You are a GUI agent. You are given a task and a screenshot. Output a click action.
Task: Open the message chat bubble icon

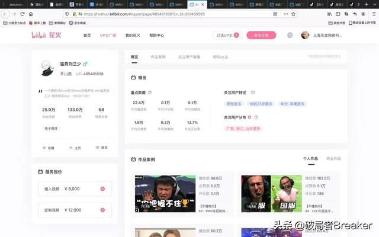290,35
